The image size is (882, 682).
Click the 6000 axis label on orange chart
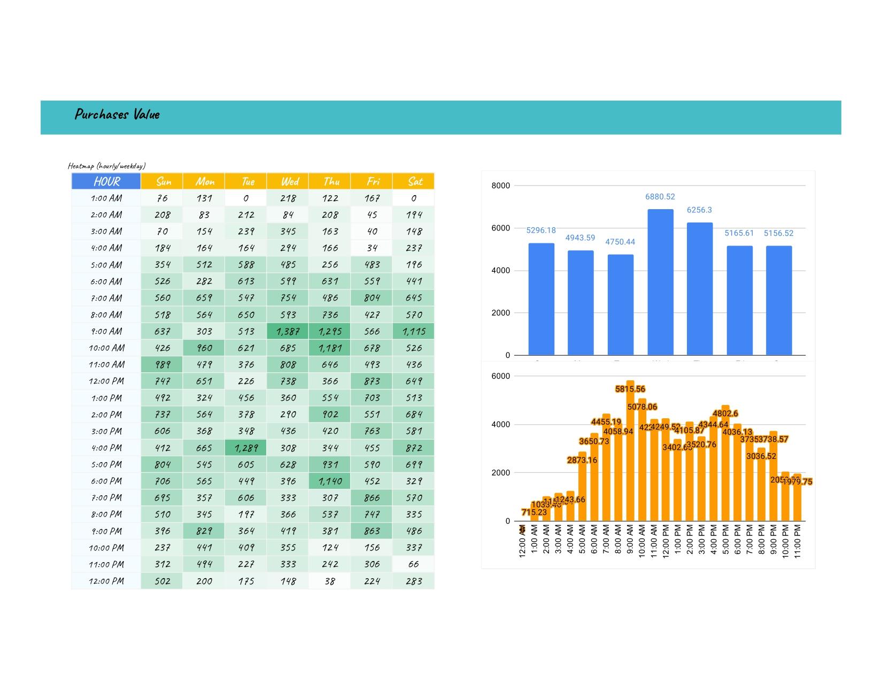(501, 376)
